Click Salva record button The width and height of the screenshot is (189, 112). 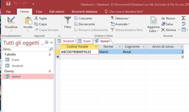167,24
